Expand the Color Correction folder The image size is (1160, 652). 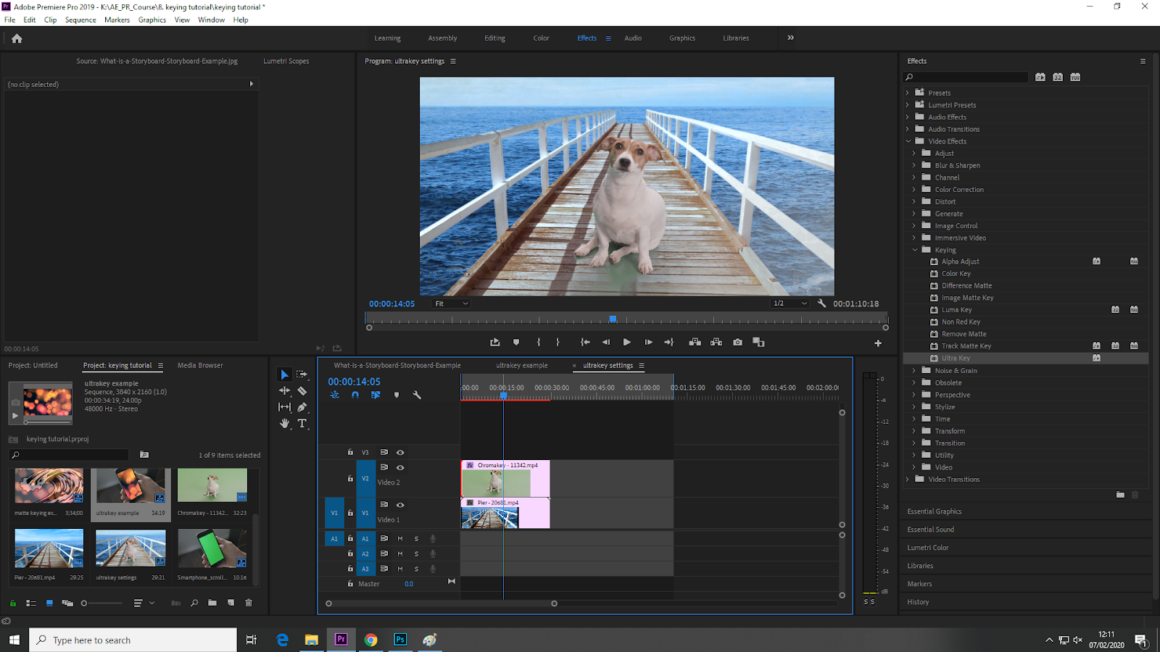(914, 190)
